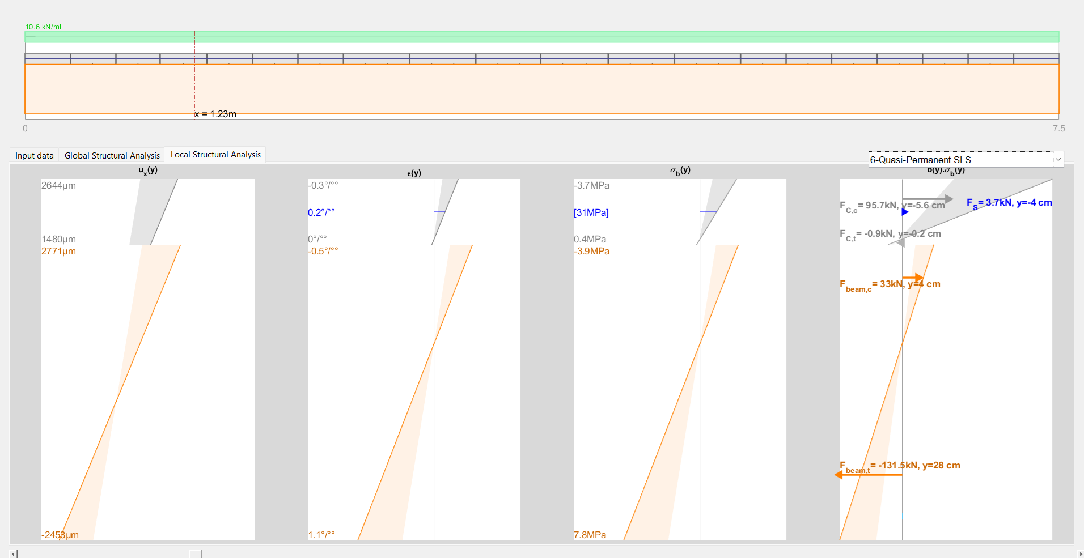Click the 10.6 kN/ml load label
Screen dimensions: 1084x558
click(x=43, y=27)
